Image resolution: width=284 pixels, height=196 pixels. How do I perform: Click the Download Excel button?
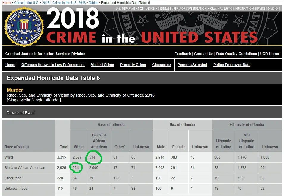click(20, 113)
